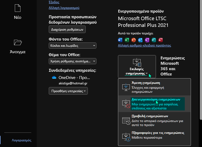Toggle the Επιλογές ενημέρωσης dropdown button
This screenshot has height=147, width=202.
(137, 67)
